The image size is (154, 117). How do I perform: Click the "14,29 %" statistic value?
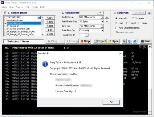[x=136, y=62]
